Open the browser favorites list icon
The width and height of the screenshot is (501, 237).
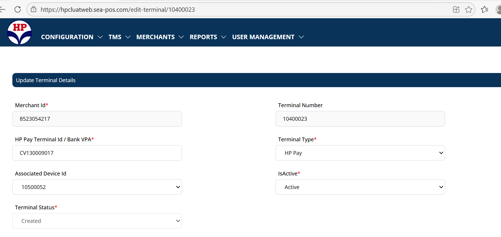point(484,9)
